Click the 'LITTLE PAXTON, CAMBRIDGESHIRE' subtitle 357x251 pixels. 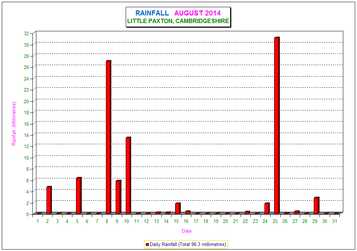click(x=178, y=21)
